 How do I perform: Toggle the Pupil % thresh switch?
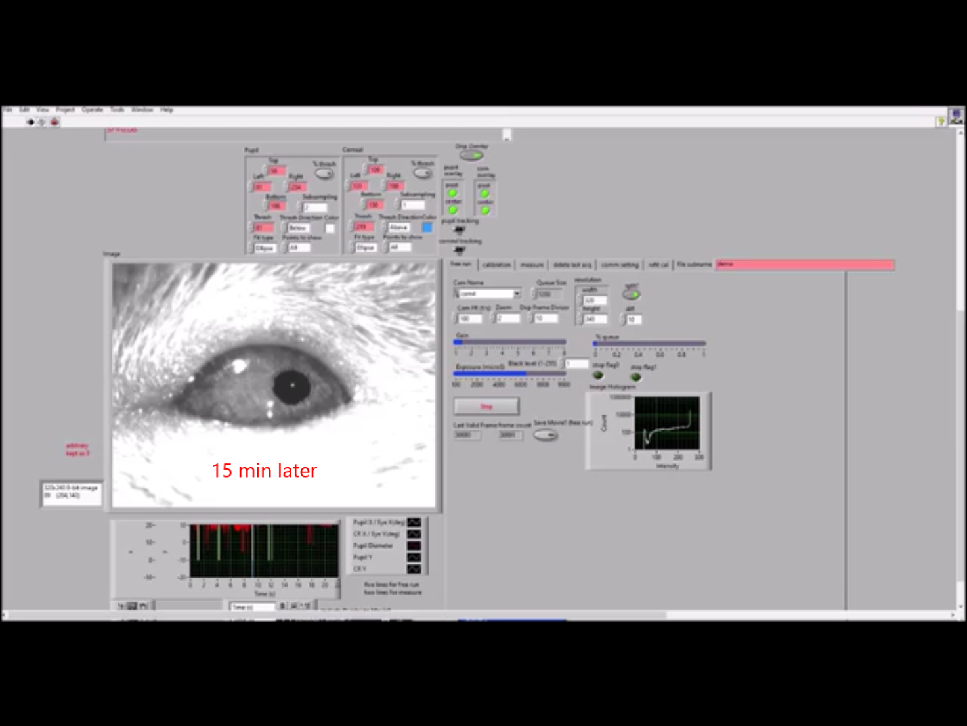[324, 173]
